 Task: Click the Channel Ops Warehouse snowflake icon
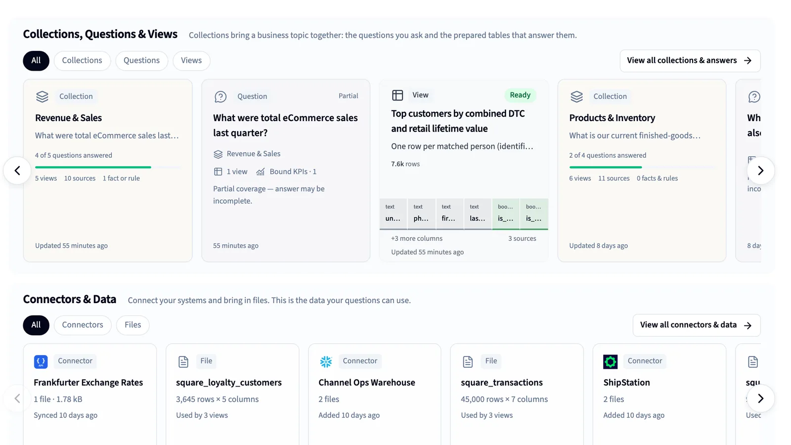[x=326, y=362]
